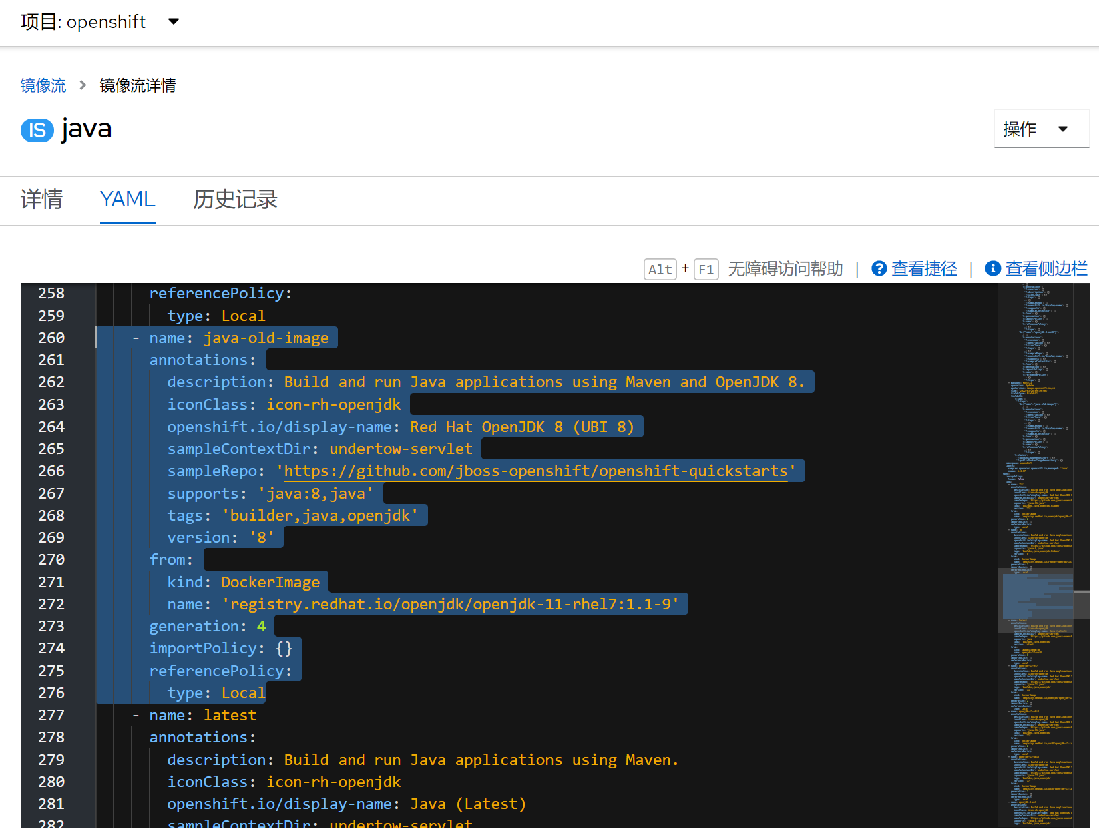Click 'annotations:' on line 261
The height and width of the screenshot is (839, 1099).
pos(202,360)
